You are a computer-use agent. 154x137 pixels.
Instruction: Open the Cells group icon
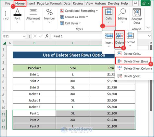[109, 12]
